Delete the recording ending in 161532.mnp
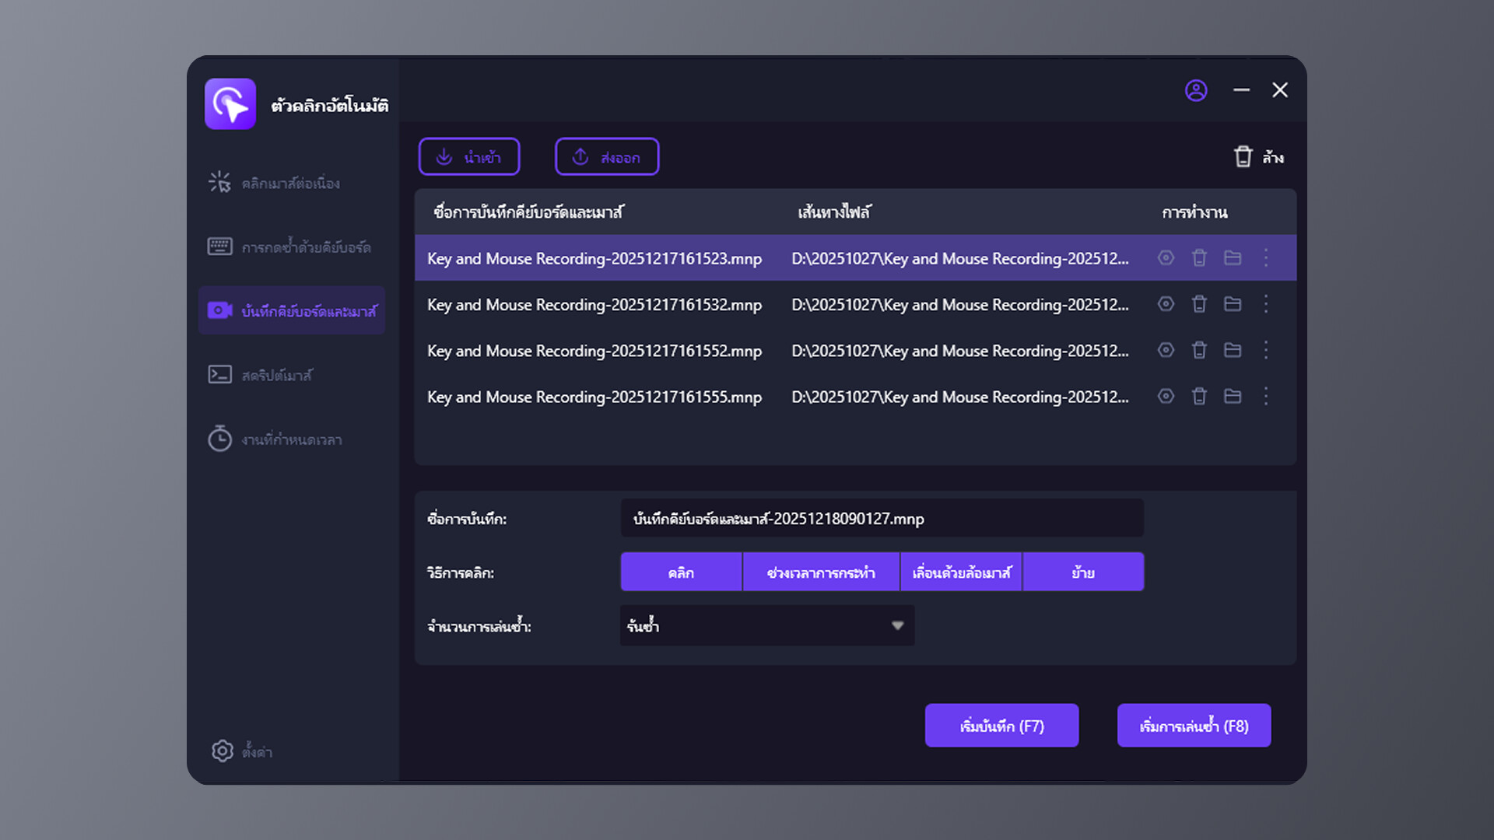1494x840 pixels. [x=1199, y=304]
